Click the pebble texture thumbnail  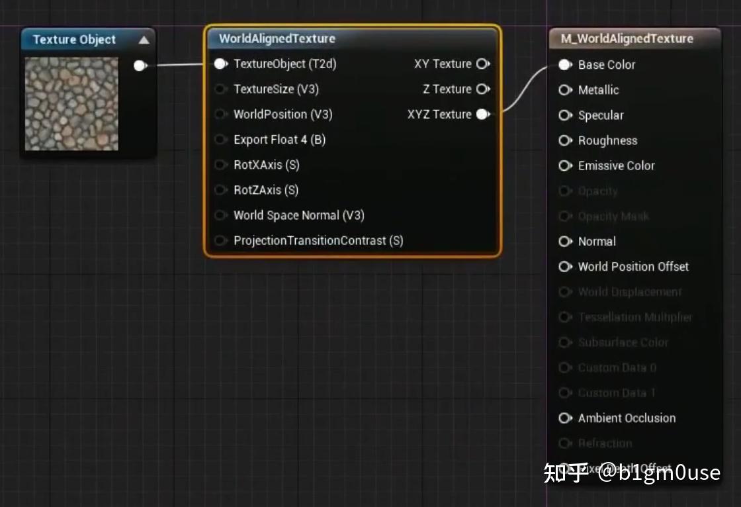[71, 104]
